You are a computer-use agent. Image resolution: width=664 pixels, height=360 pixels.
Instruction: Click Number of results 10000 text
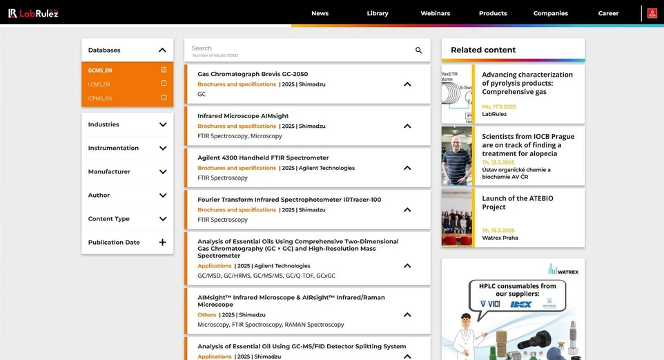tap(215, 55)
